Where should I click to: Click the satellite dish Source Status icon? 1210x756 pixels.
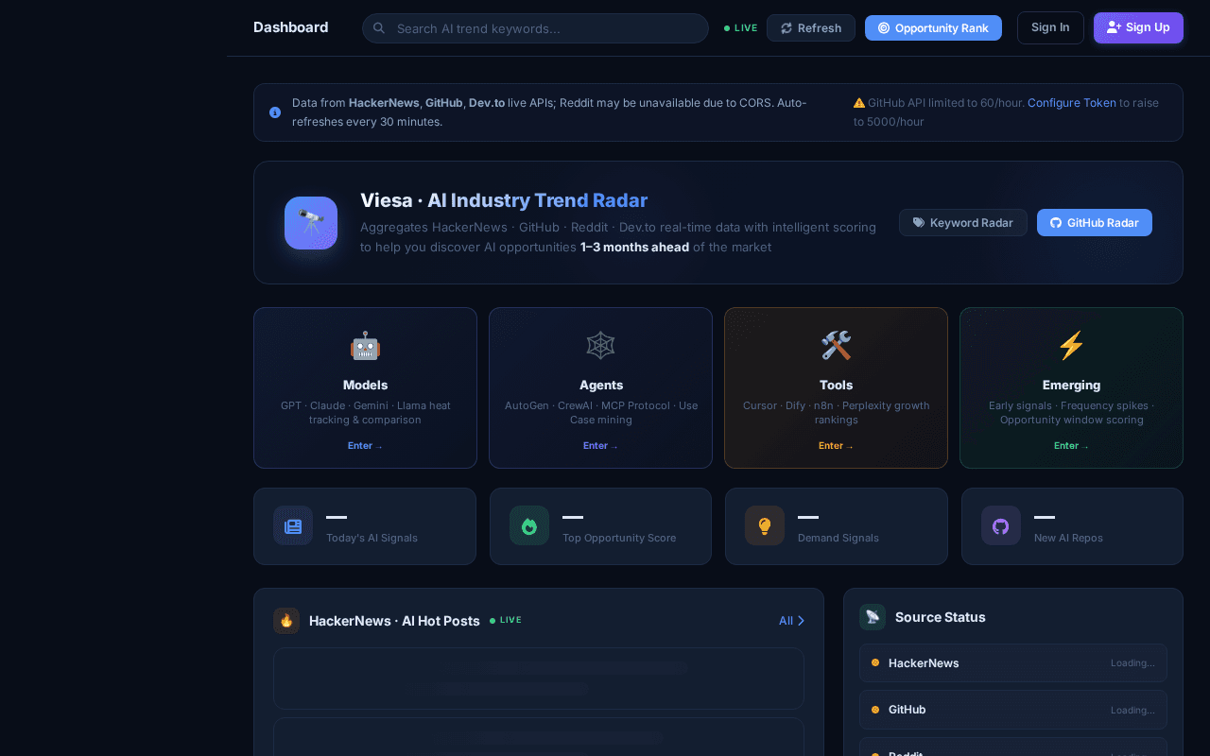tap(873, 617)
